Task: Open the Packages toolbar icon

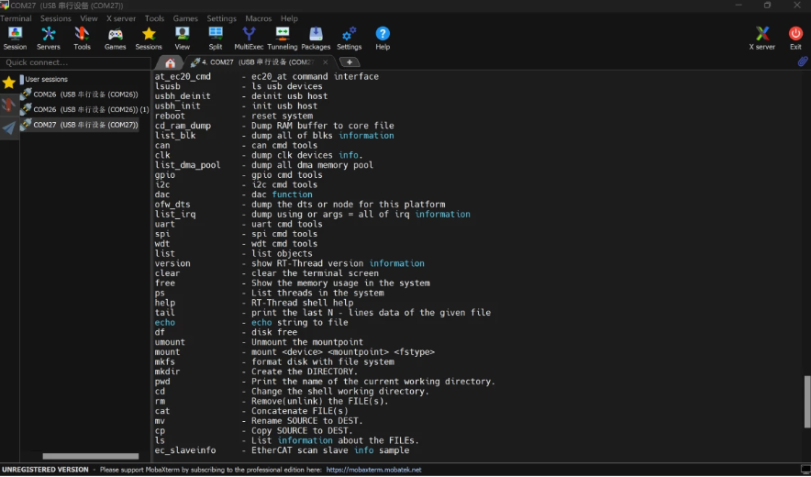Action: coord(316,39)
